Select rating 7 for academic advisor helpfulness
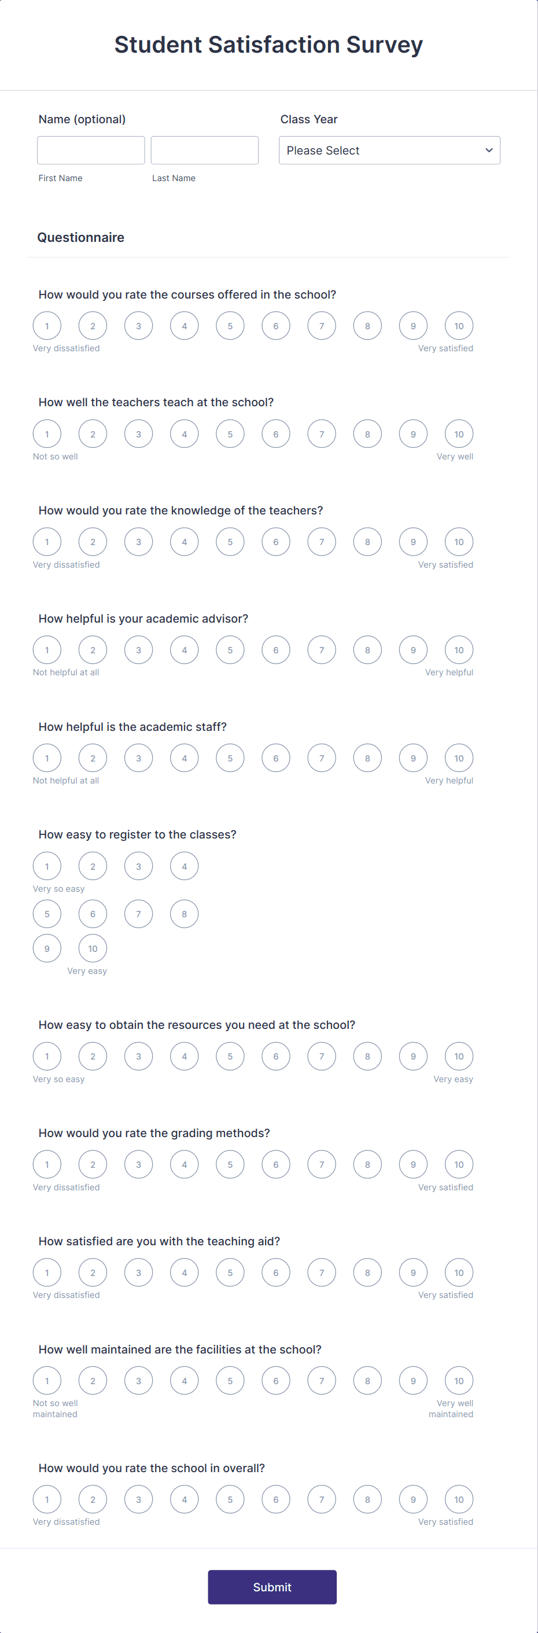The width and height of the screenshot is (538, 1633). [321, 650]
